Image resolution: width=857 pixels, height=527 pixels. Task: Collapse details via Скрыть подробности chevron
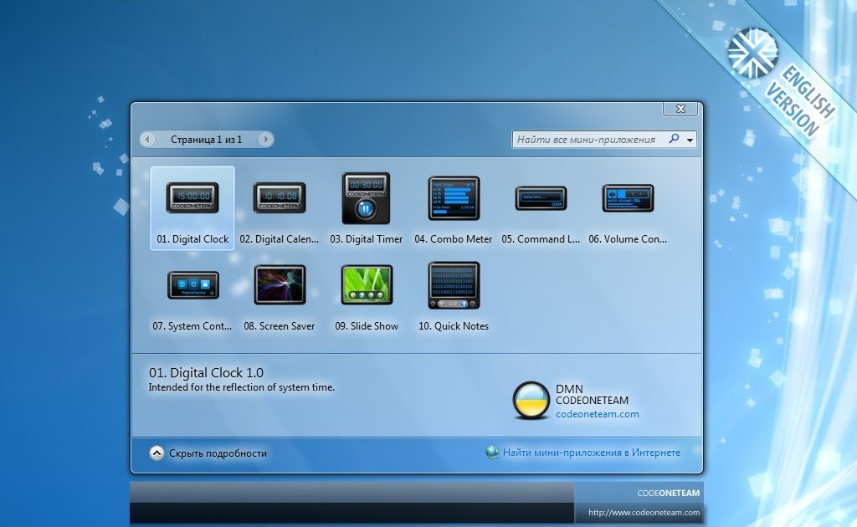(156, 452)
